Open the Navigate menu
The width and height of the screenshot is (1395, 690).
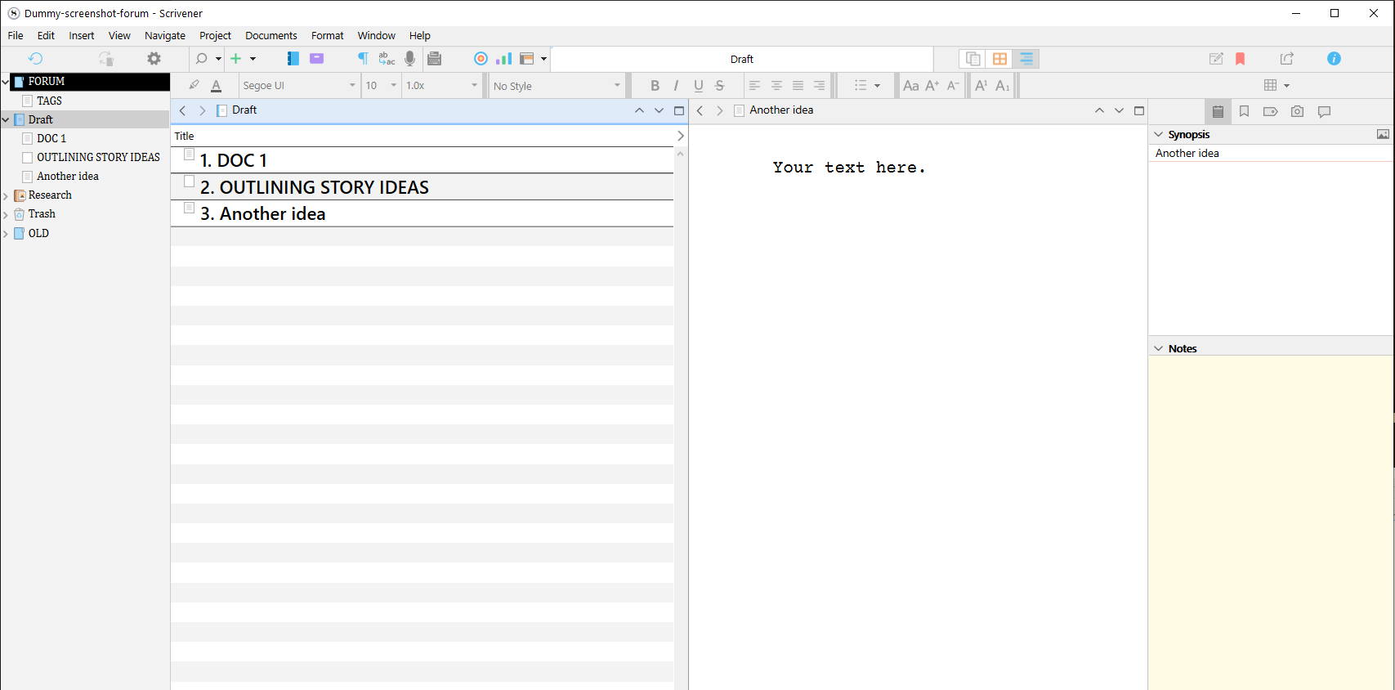click(164, 36)
